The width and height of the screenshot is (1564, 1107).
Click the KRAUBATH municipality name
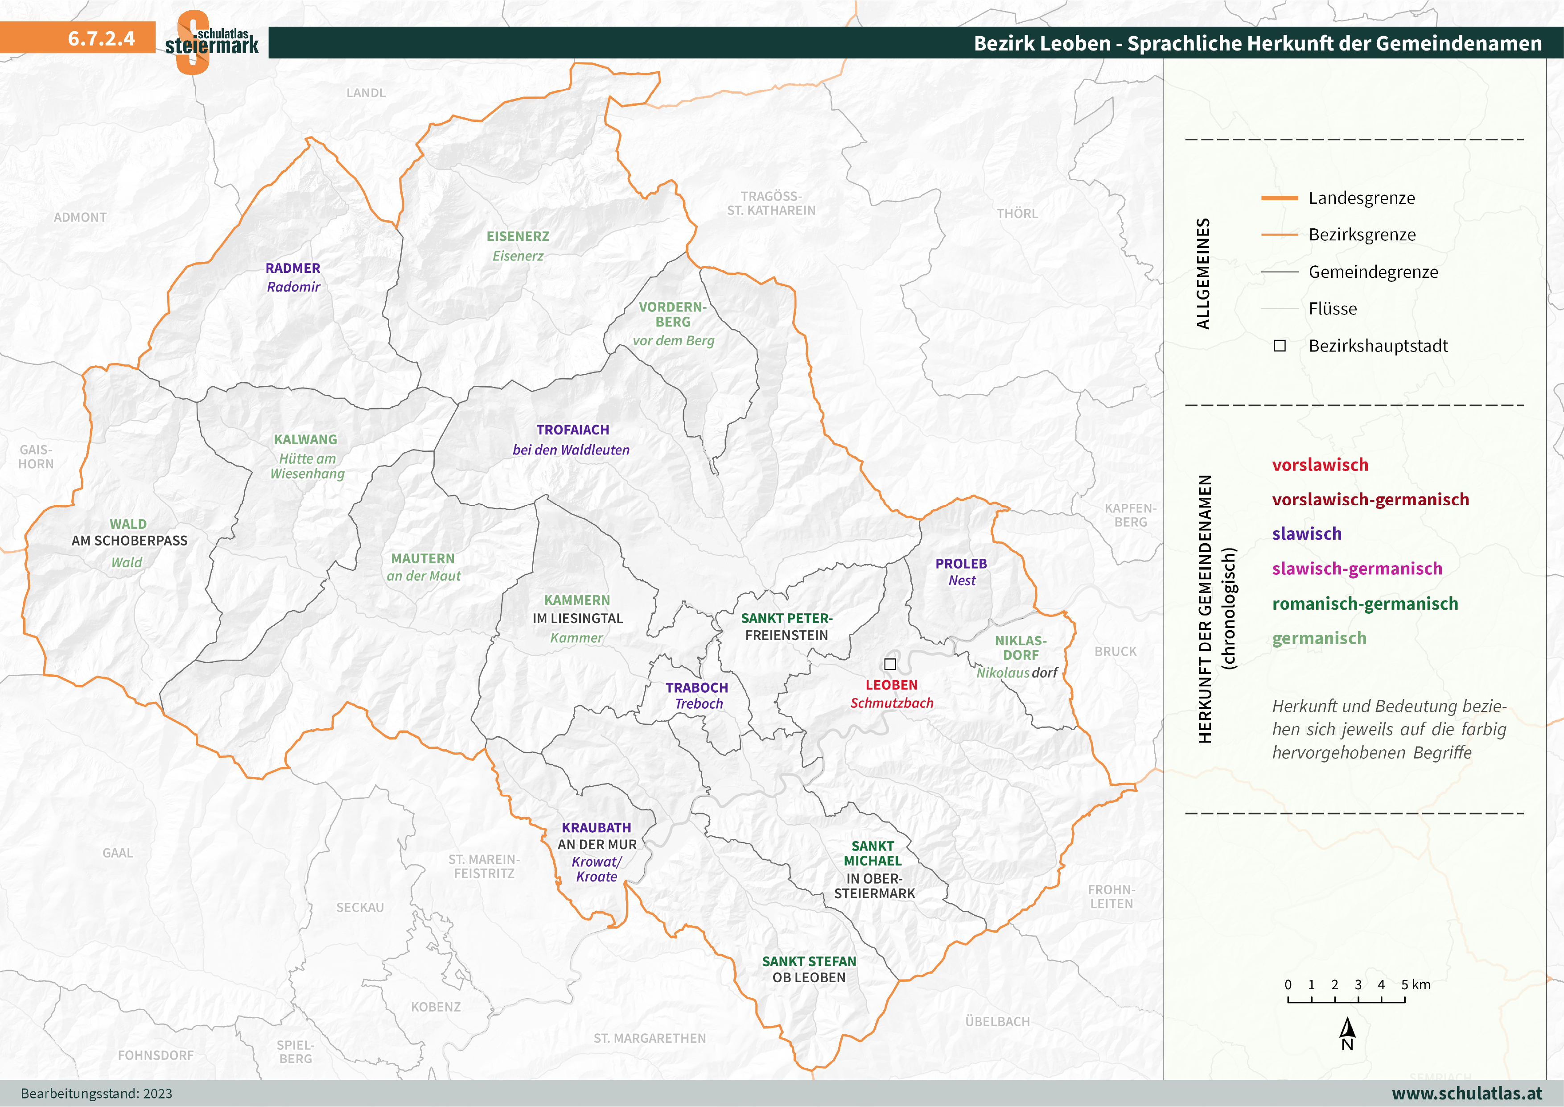596,827
